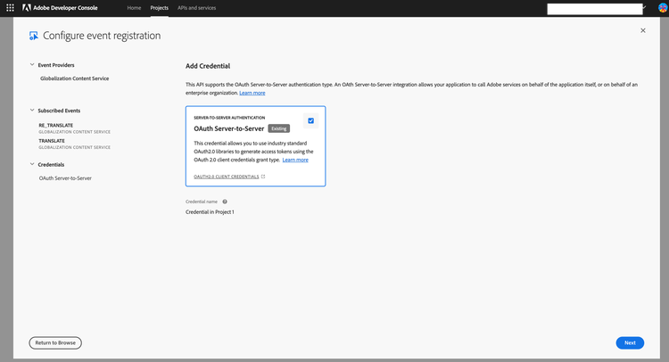Click the SERVER-TO-SERVER AUTHENTICATION label
The width and height of the screenshot is (669, 362).
tap(229, 118)
